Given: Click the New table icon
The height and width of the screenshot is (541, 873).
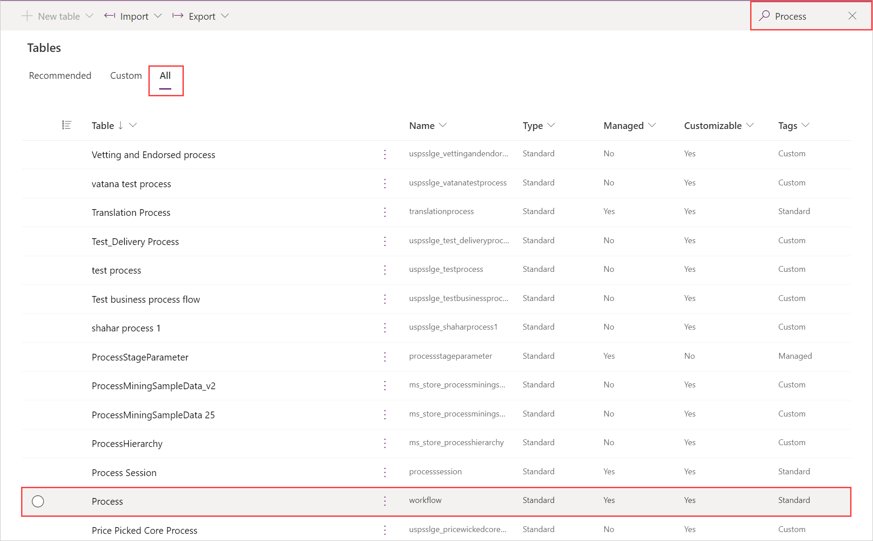Looking at the screenshot, I should (x=28, y=16).
